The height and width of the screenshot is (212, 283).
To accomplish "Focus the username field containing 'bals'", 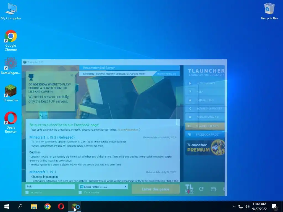I will click(x=50, y=187).
